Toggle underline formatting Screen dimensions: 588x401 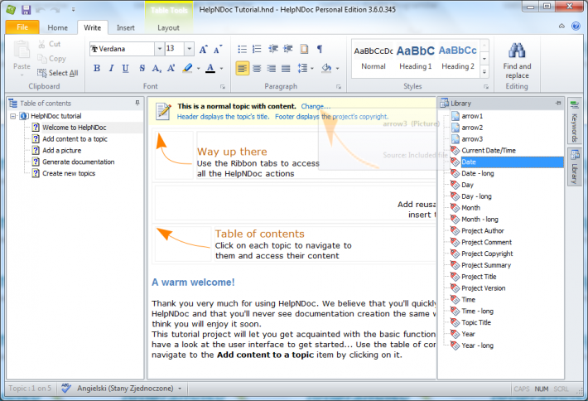click(x=127, y=68)
